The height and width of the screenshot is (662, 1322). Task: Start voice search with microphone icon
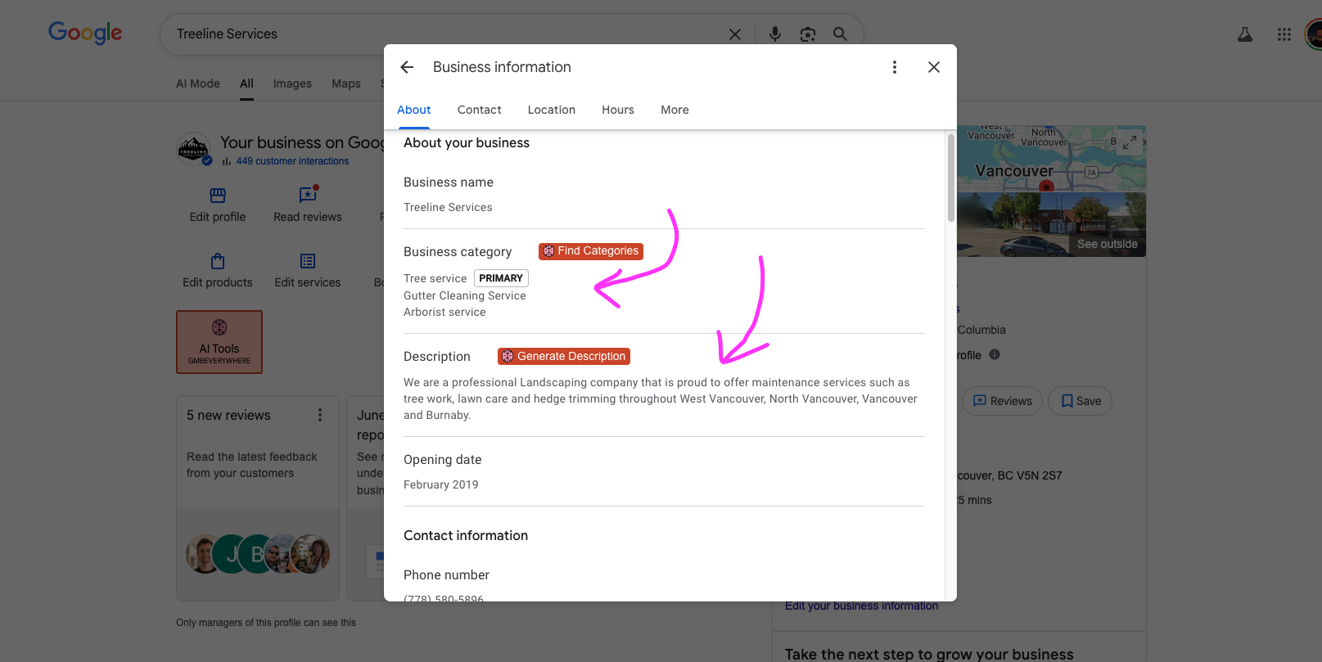click(x=775, y=34)
